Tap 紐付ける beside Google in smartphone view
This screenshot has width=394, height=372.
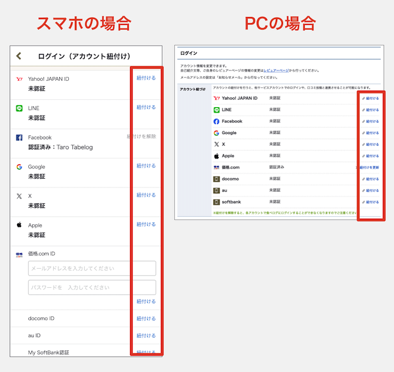(146, 166)
